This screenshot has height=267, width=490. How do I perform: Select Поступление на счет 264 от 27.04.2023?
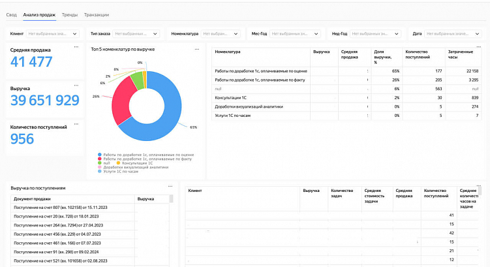coord(90,225)
